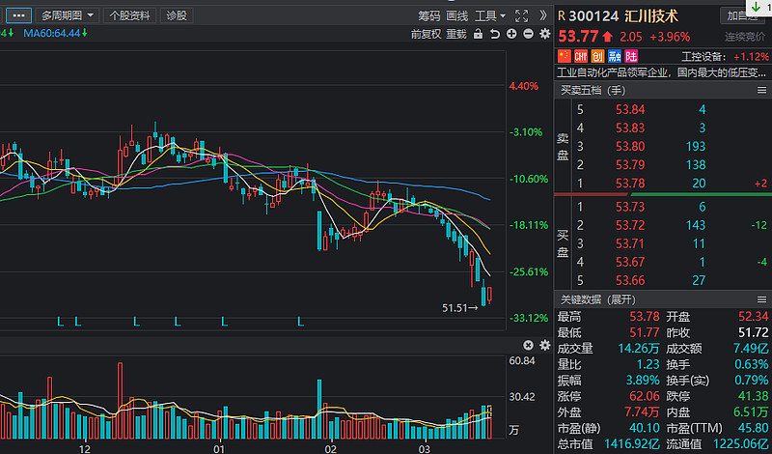This screenshot has height=454, width=772.
Task: Click the 融 margin trading badge
Action: pos(613,57)
